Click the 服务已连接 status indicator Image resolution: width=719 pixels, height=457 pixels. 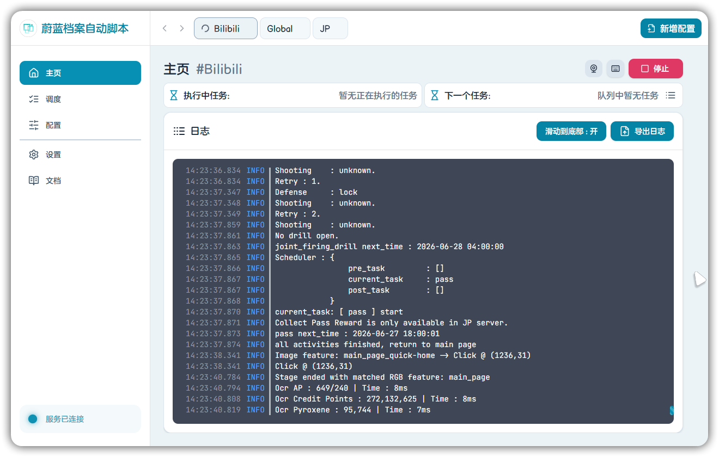click(x=80, y=419)
